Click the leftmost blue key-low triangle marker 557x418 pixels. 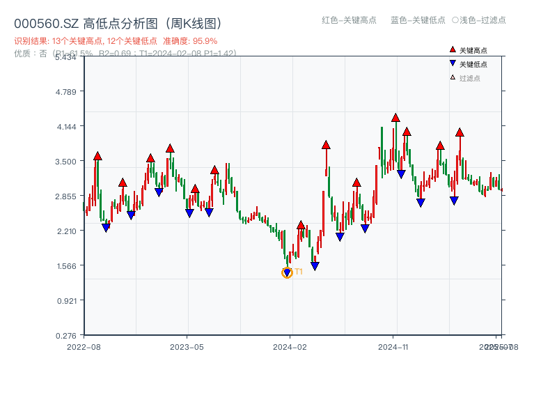tap(106, 228)
